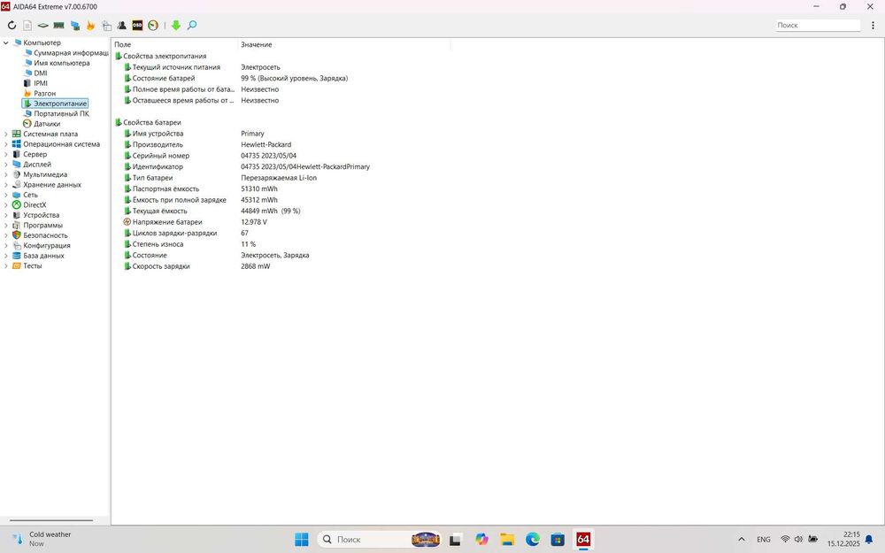885x553 pixels.
Task: Collapse the Компьютер tree node
Action: pos(5,42)
